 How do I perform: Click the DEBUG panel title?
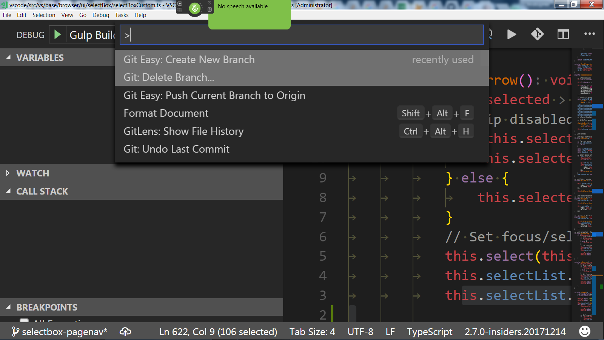[30, 35]
